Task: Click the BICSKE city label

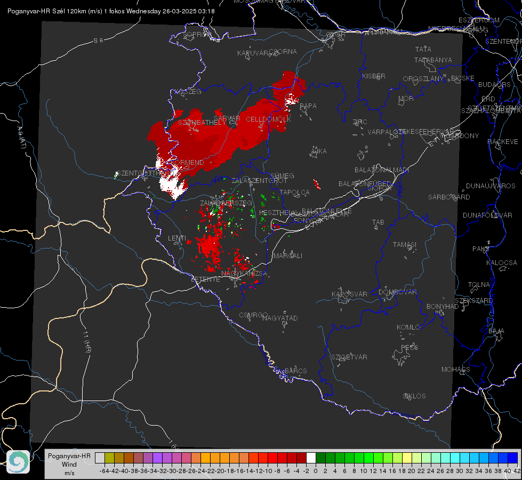Action: coord(463,78)
